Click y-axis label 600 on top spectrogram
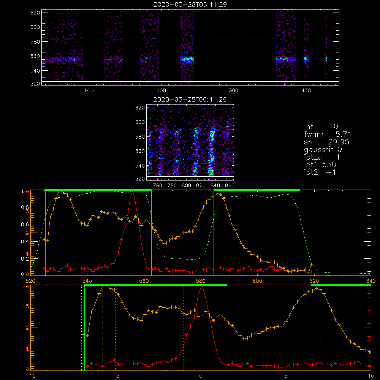 click(35, 27)
